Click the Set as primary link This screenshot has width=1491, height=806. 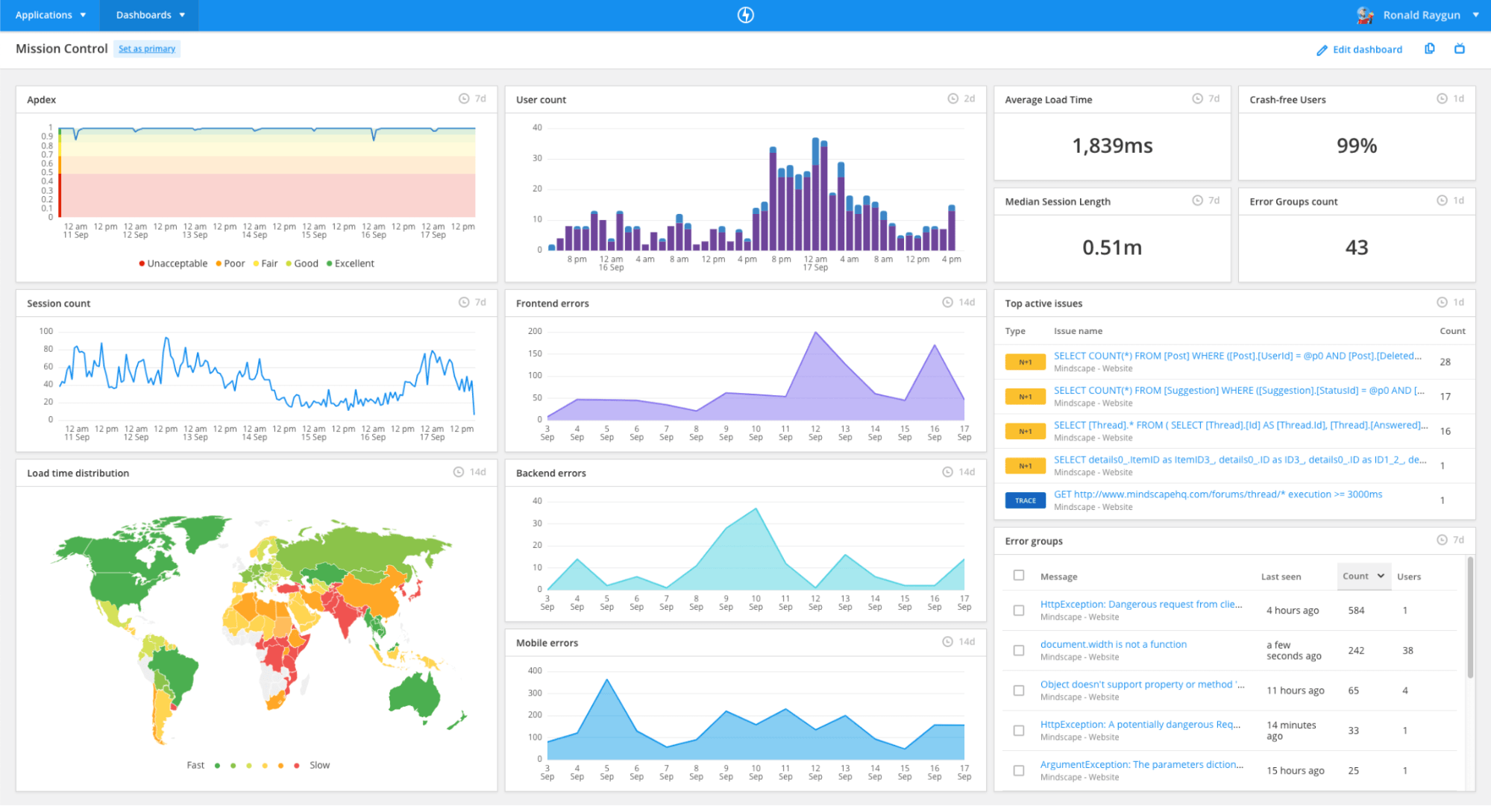tap(147, 48)
